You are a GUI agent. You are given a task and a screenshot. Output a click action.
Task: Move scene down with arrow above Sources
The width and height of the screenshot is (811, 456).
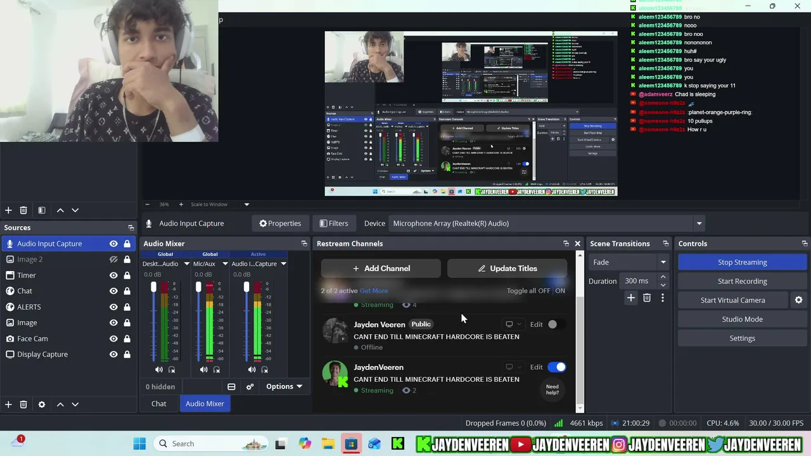pos(75,210)
